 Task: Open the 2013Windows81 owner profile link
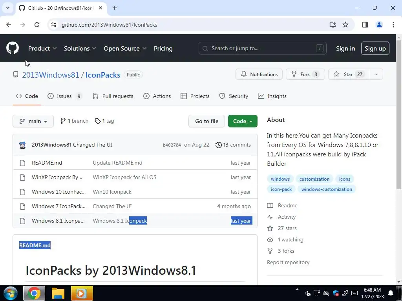click(51, 75)
